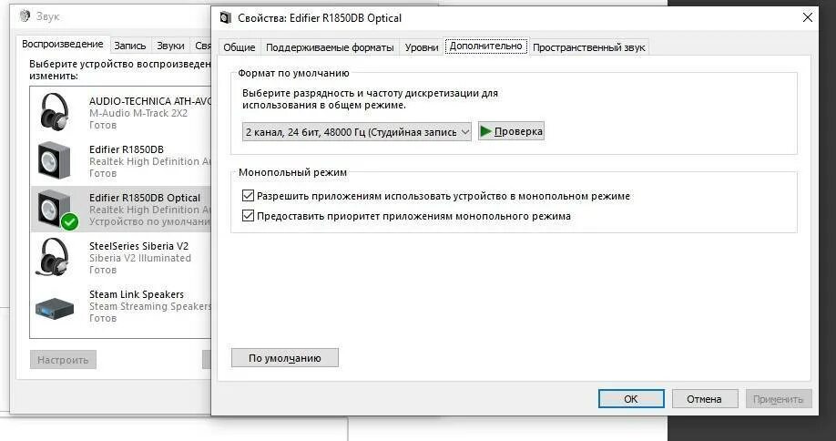836x441 pixels.
Task: Toggle exclusive mode priority checkbox
Action: [248, 216]
